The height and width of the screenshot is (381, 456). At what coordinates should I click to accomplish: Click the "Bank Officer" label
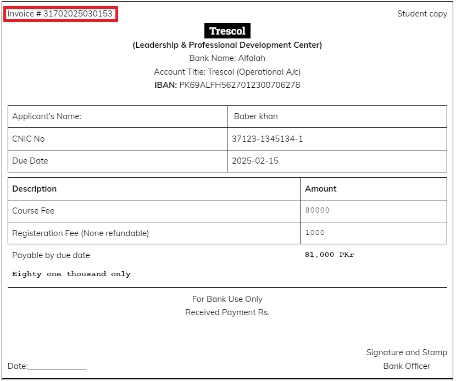(x=407, y=366)
